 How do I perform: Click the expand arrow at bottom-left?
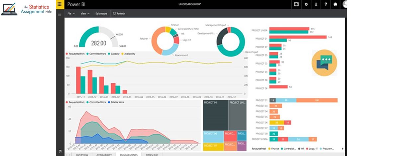click(60, 151)
